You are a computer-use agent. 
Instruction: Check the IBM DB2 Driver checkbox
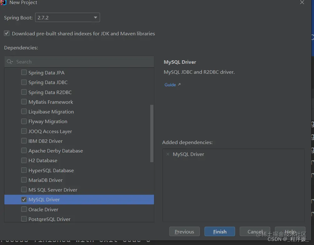(24, 141)
